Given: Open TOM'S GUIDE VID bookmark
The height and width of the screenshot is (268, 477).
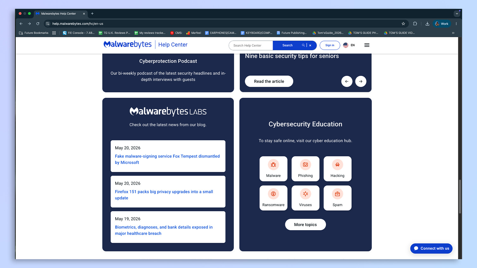Looking at the screenshot, I should pyautogui.click(x=399, y=33).
